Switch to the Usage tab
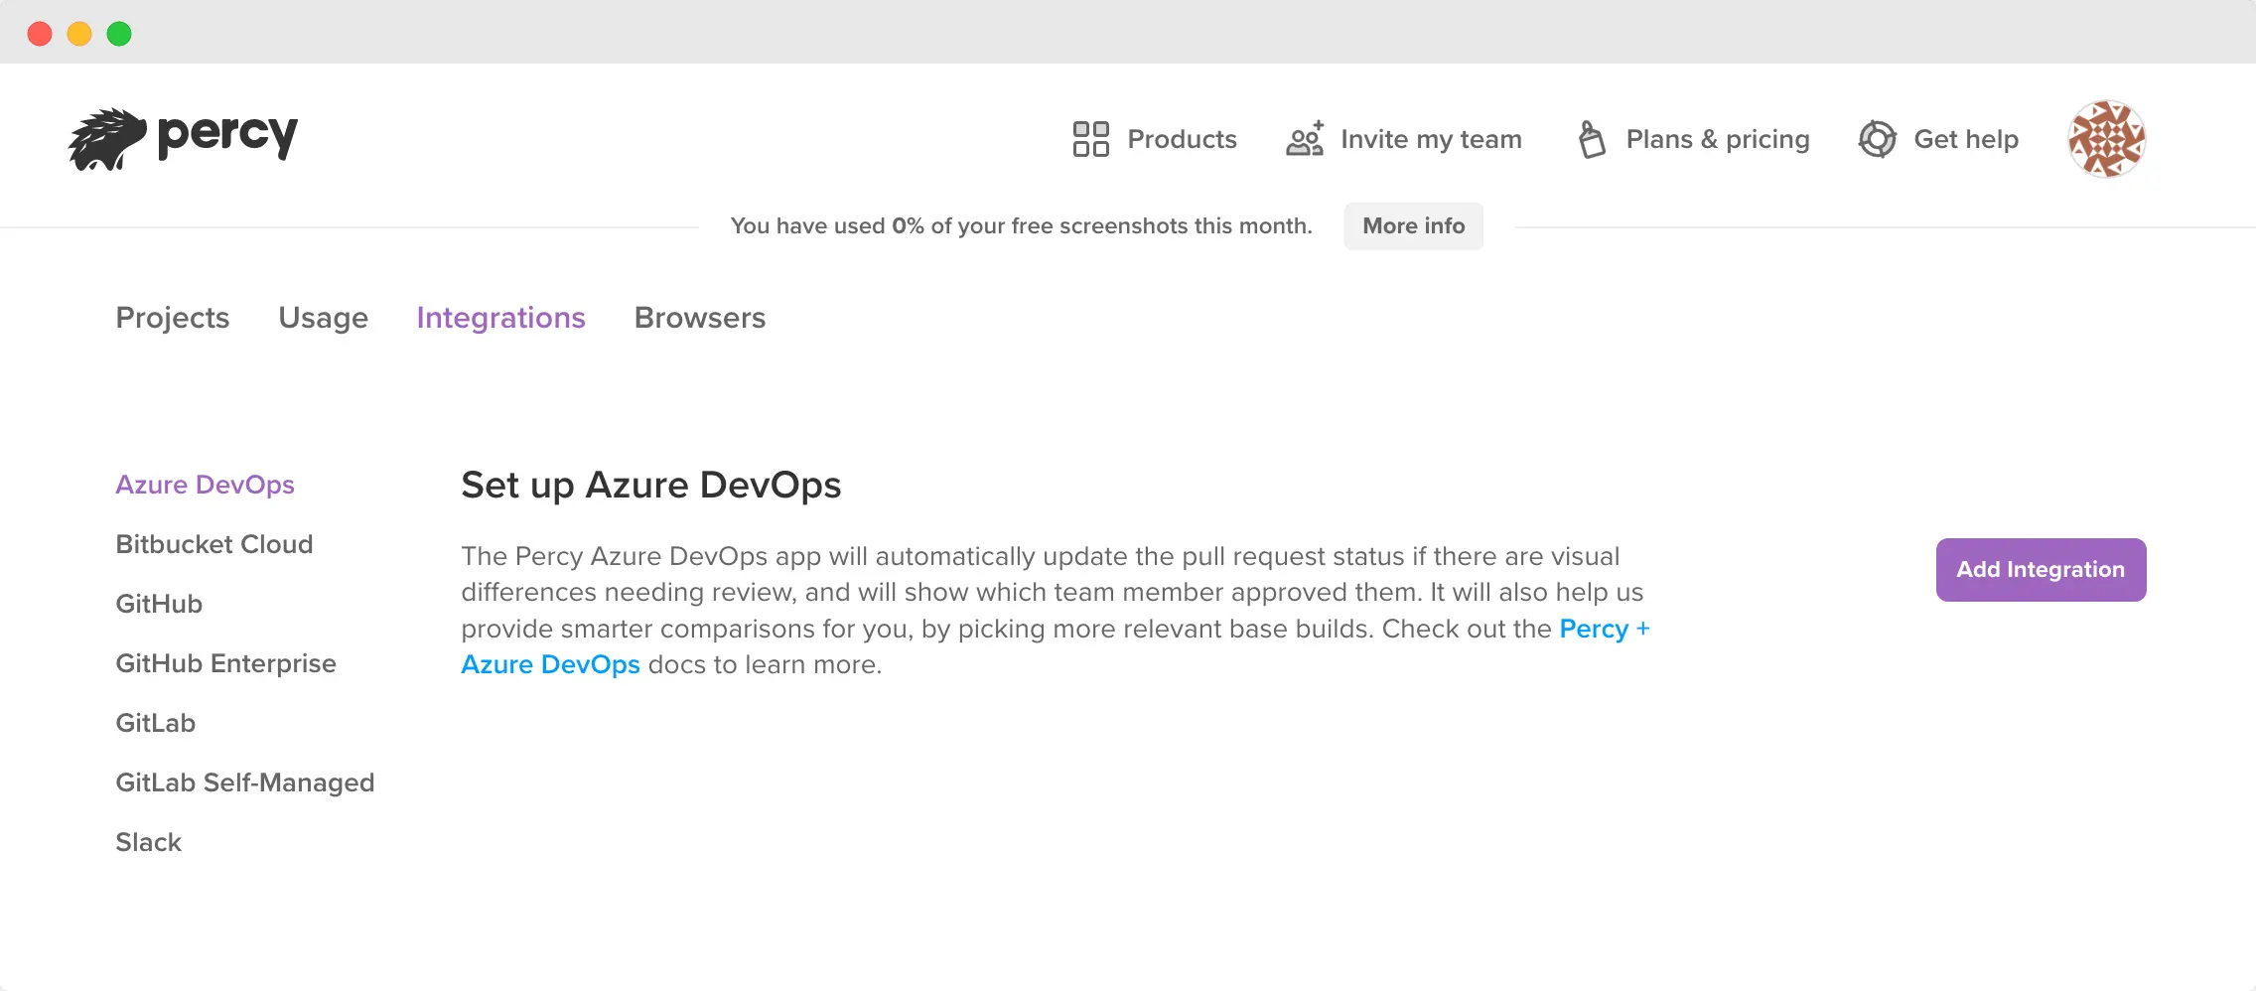The height and width of the screenshot is (991, 2256). click(x=323, y=318)
